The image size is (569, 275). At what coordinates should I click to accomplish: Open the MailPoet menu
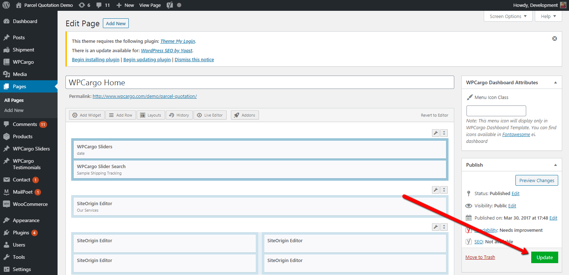click(29, 192)
